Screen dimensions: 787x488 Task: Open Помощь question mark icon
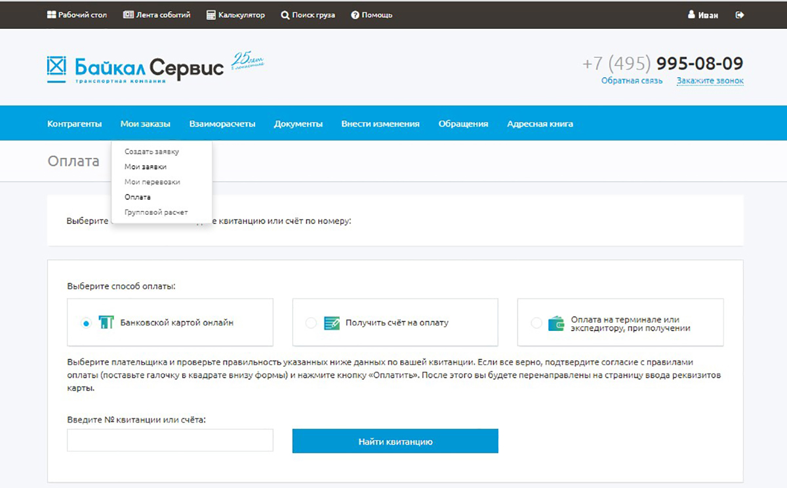click(355, 15)
